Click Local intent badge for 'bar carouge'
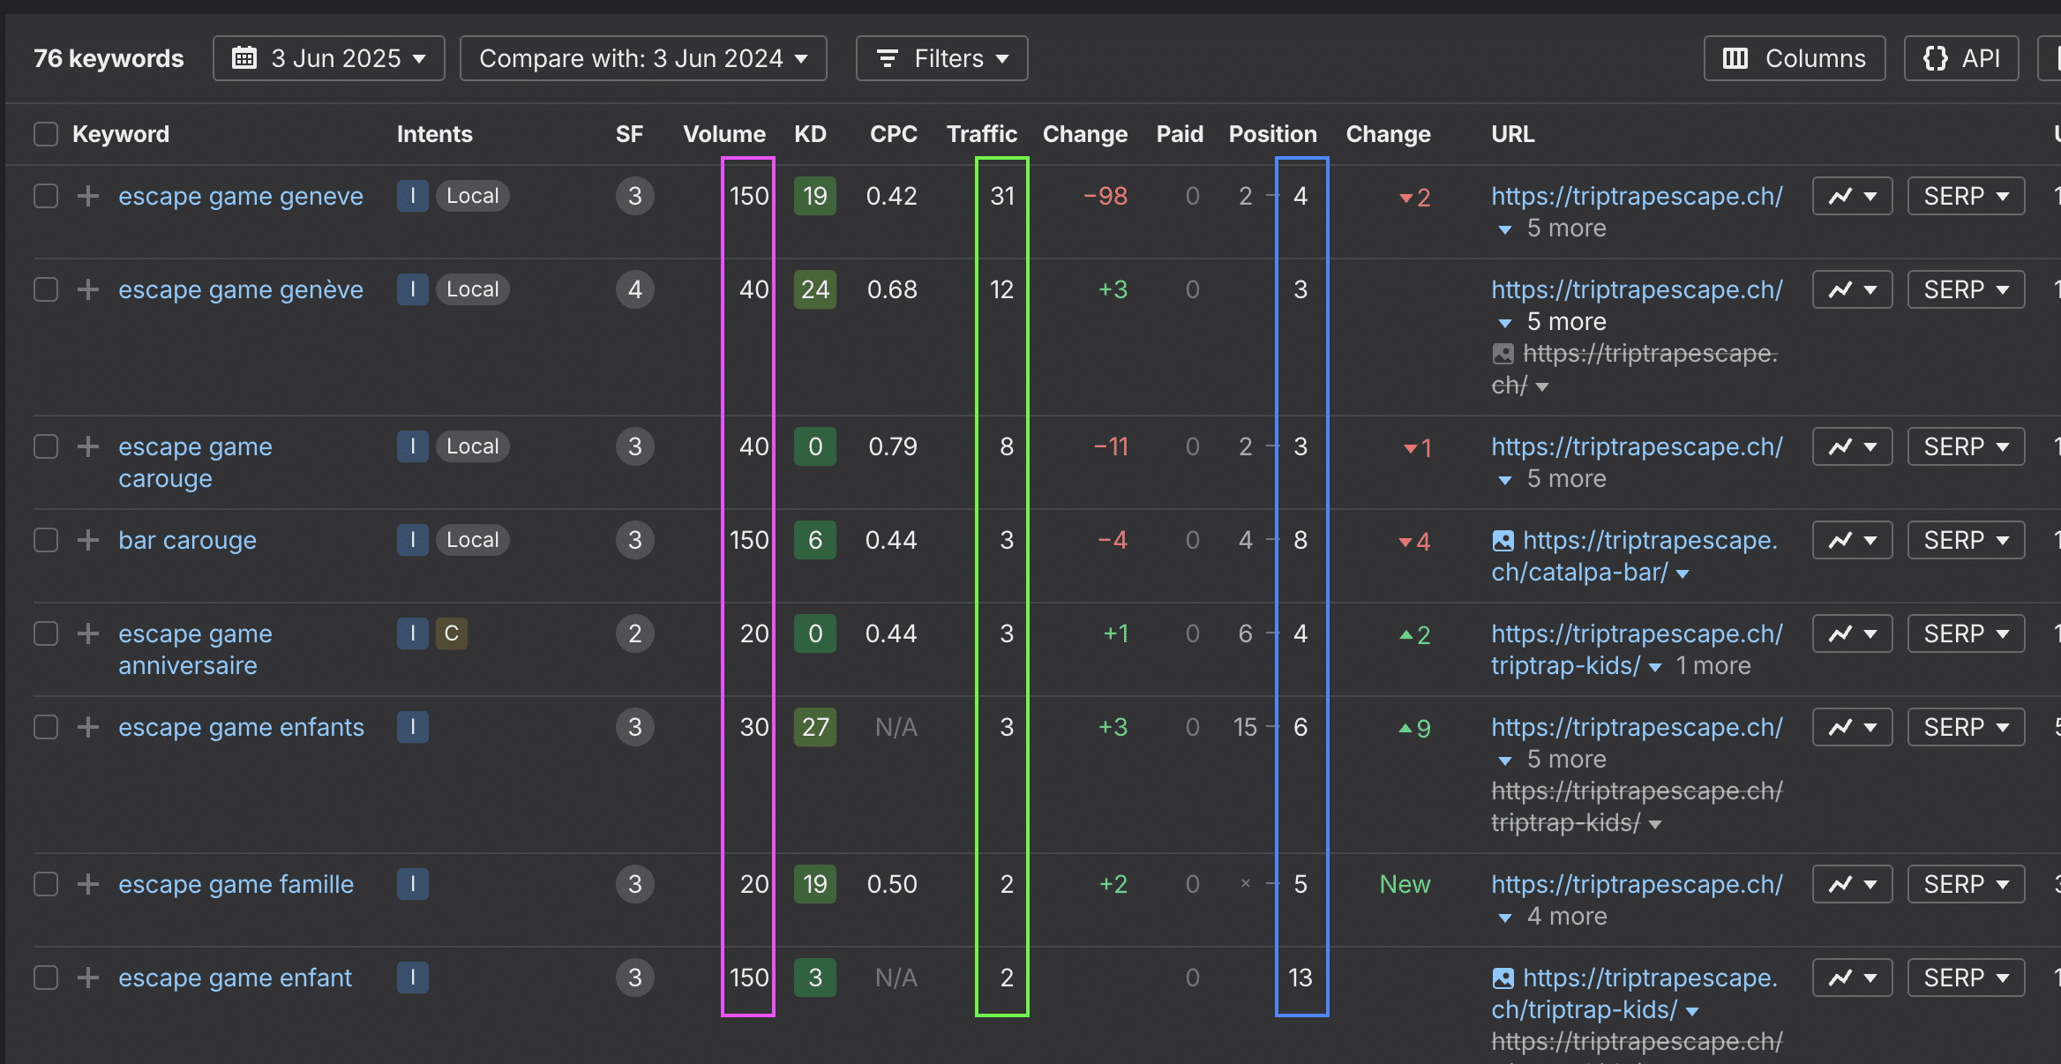Viewport: 2061px width, 1064px height. (x=472, y=540)
